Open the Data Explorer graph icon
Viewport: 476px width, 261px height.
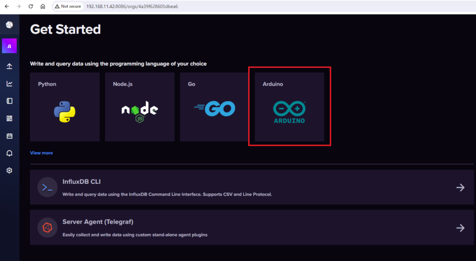(x=9, y=84)
